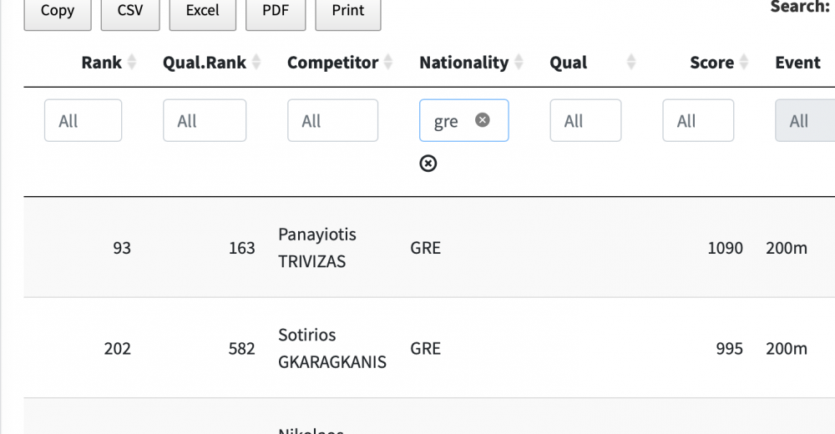
Task: Sort by Rank column arrows
Action: pyautogui.click(x=132, y=63)
